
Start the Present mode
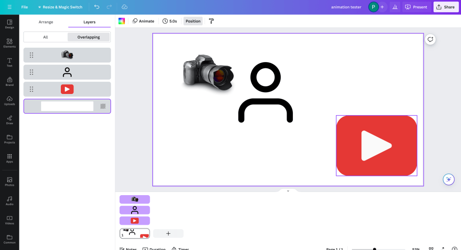[x=416, y=7]
